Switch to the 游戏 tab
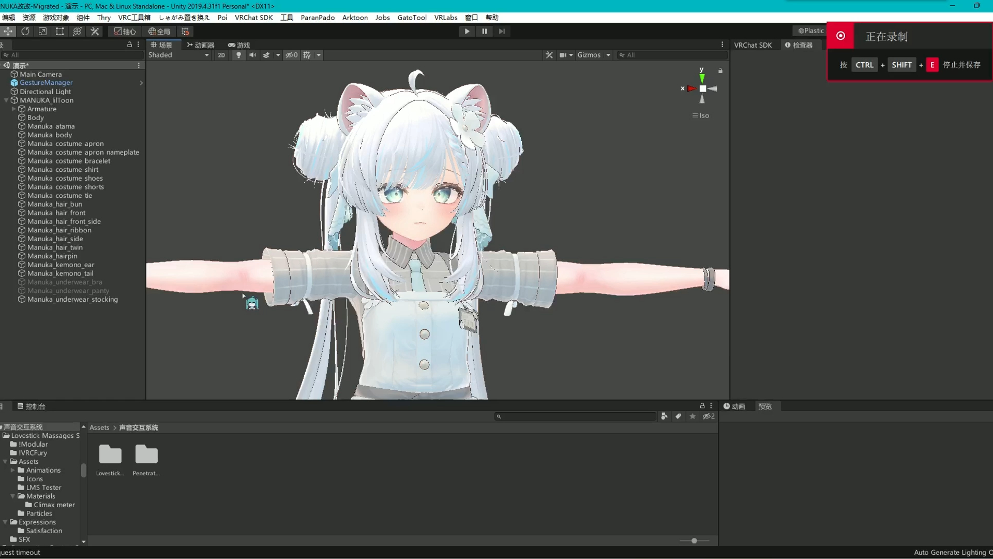The width and height of the screenshot is (993, 559). [x=239, y=45]
